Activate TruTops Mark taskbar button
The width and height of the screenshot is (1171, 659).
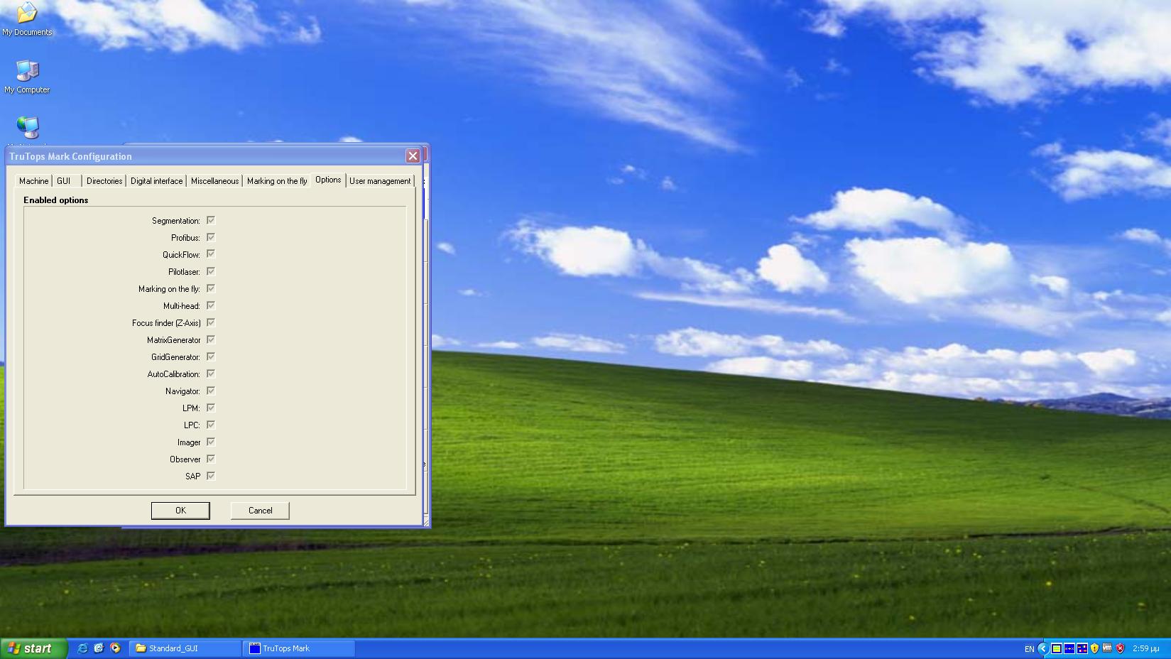point(299,648)
